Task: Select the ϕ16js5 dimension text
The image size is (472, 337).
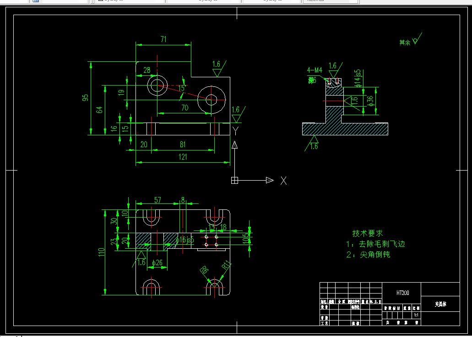Action: 185,240
